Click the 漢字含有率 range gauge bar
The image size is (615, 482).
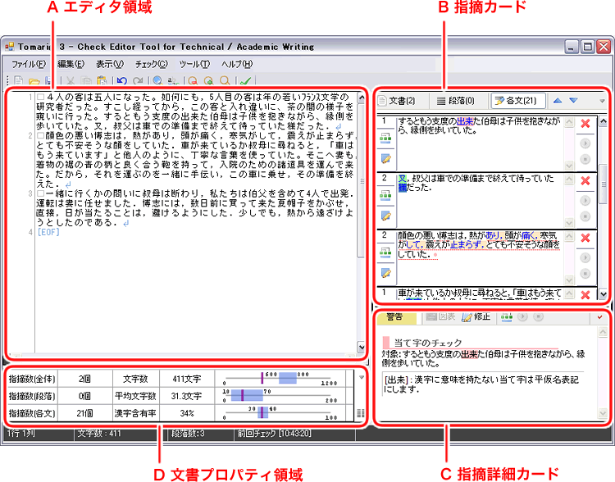click(x=280, y=413)
